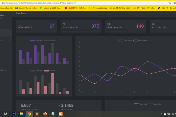Toggle gray Data Set 2 in top bar chart
Viewport: 176px width, 117px height.
click(50, 40)
